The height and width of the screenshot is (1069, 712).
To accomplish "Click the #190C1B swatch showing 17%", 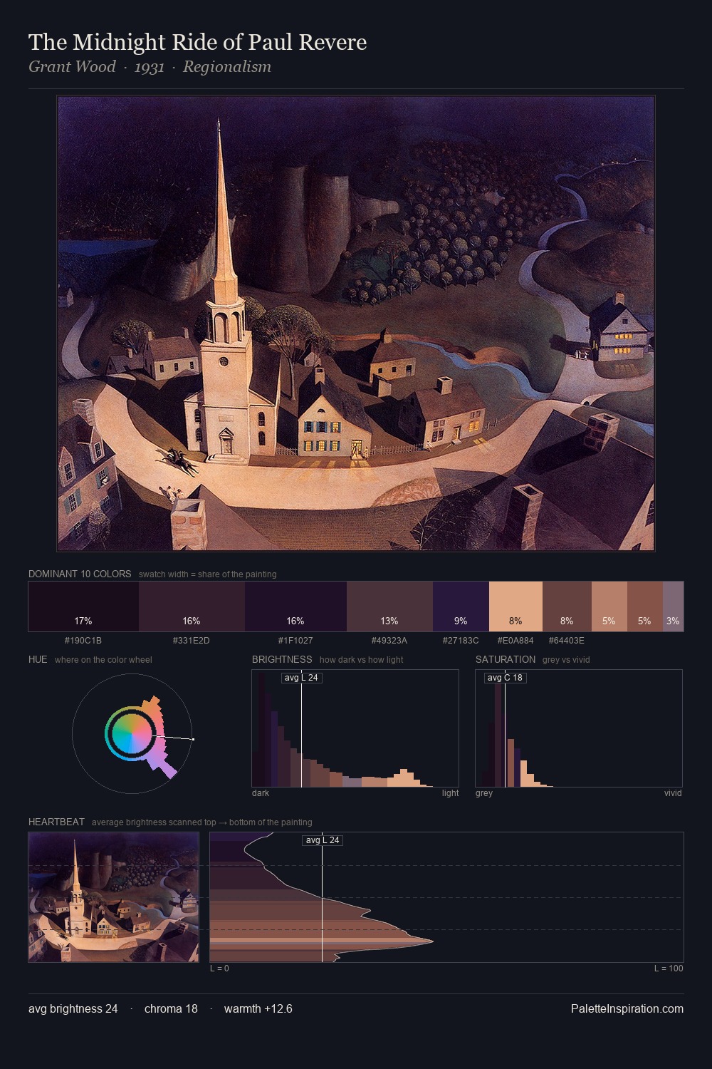I will pyautogui.click(x=83, y=606).
